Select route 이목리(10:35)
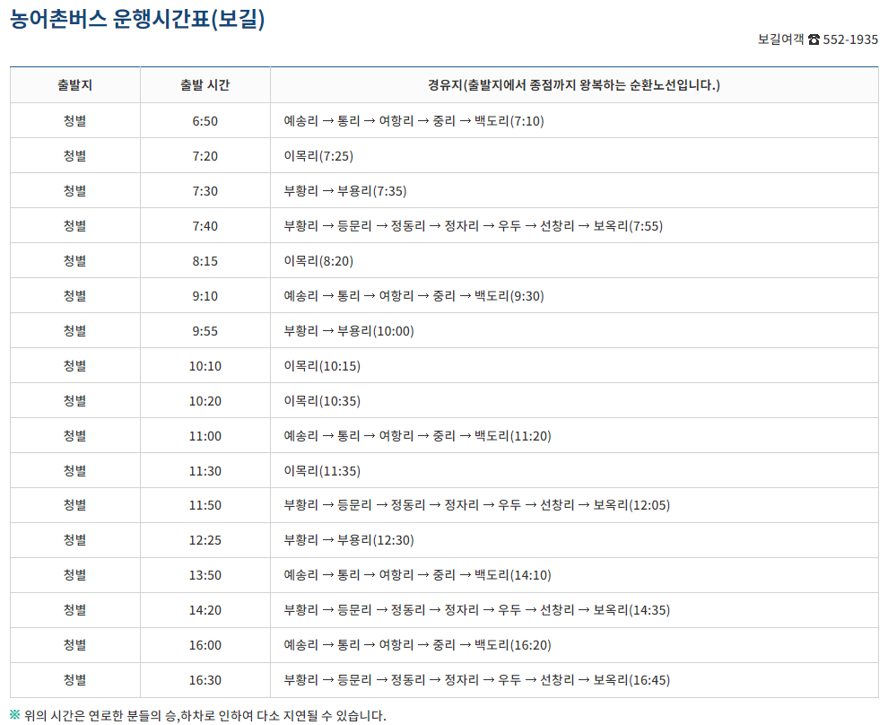This screenshot has height=725, width=888. point(322,402)
